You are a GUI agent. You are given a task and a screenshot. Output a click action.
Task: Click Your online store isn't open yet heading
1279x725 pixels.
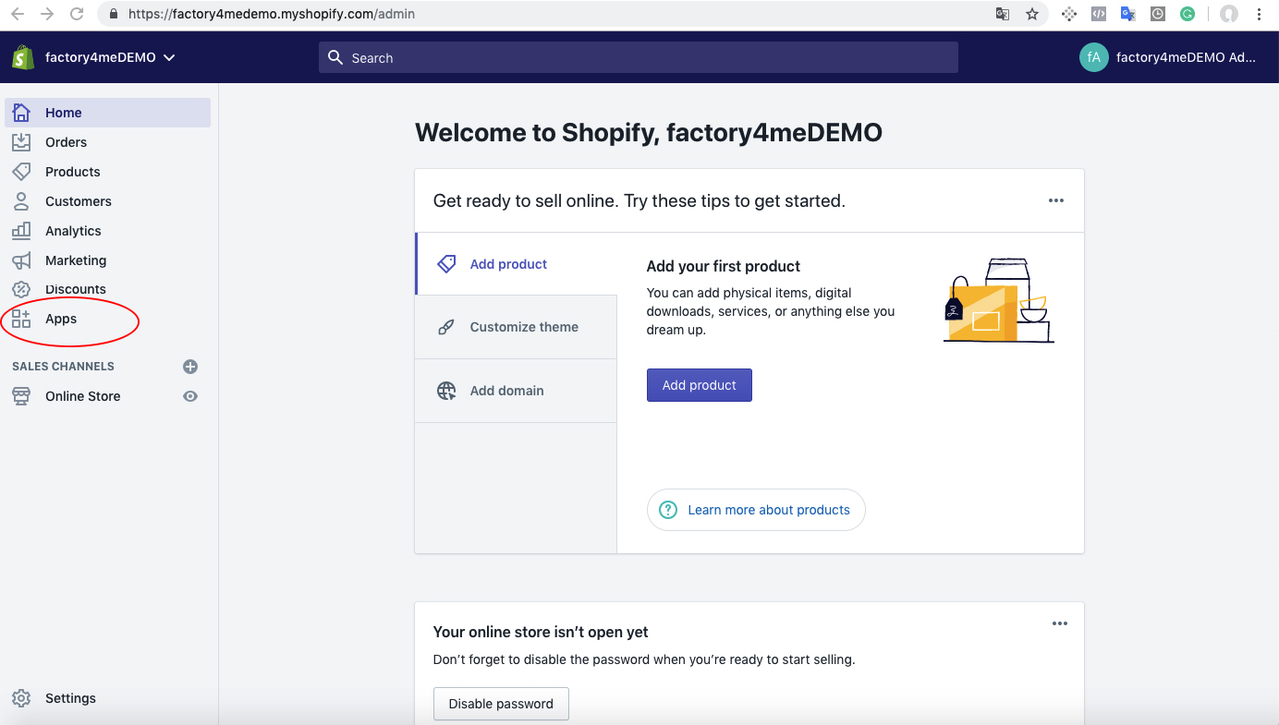click(541, 633)
